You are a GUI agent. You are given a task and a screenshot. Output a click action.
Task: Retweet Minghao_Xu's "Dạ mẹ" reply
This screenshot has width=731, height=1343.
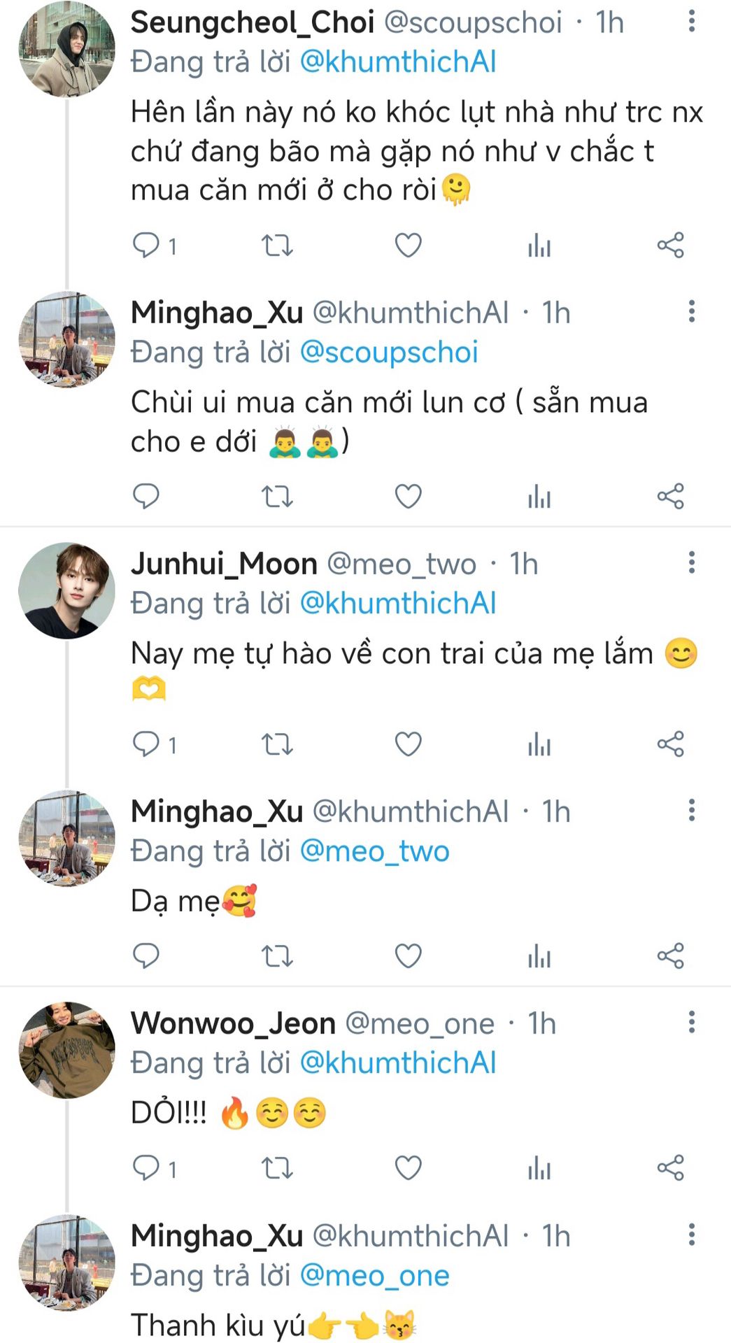coord(277,955)
